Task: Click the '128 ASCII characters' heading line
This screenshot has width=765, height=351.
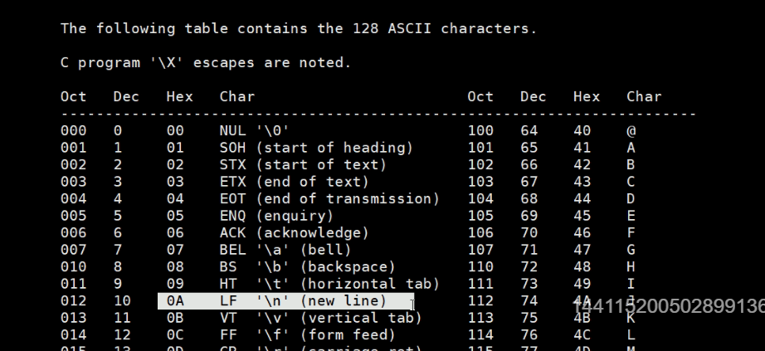Action: point(299,28)
